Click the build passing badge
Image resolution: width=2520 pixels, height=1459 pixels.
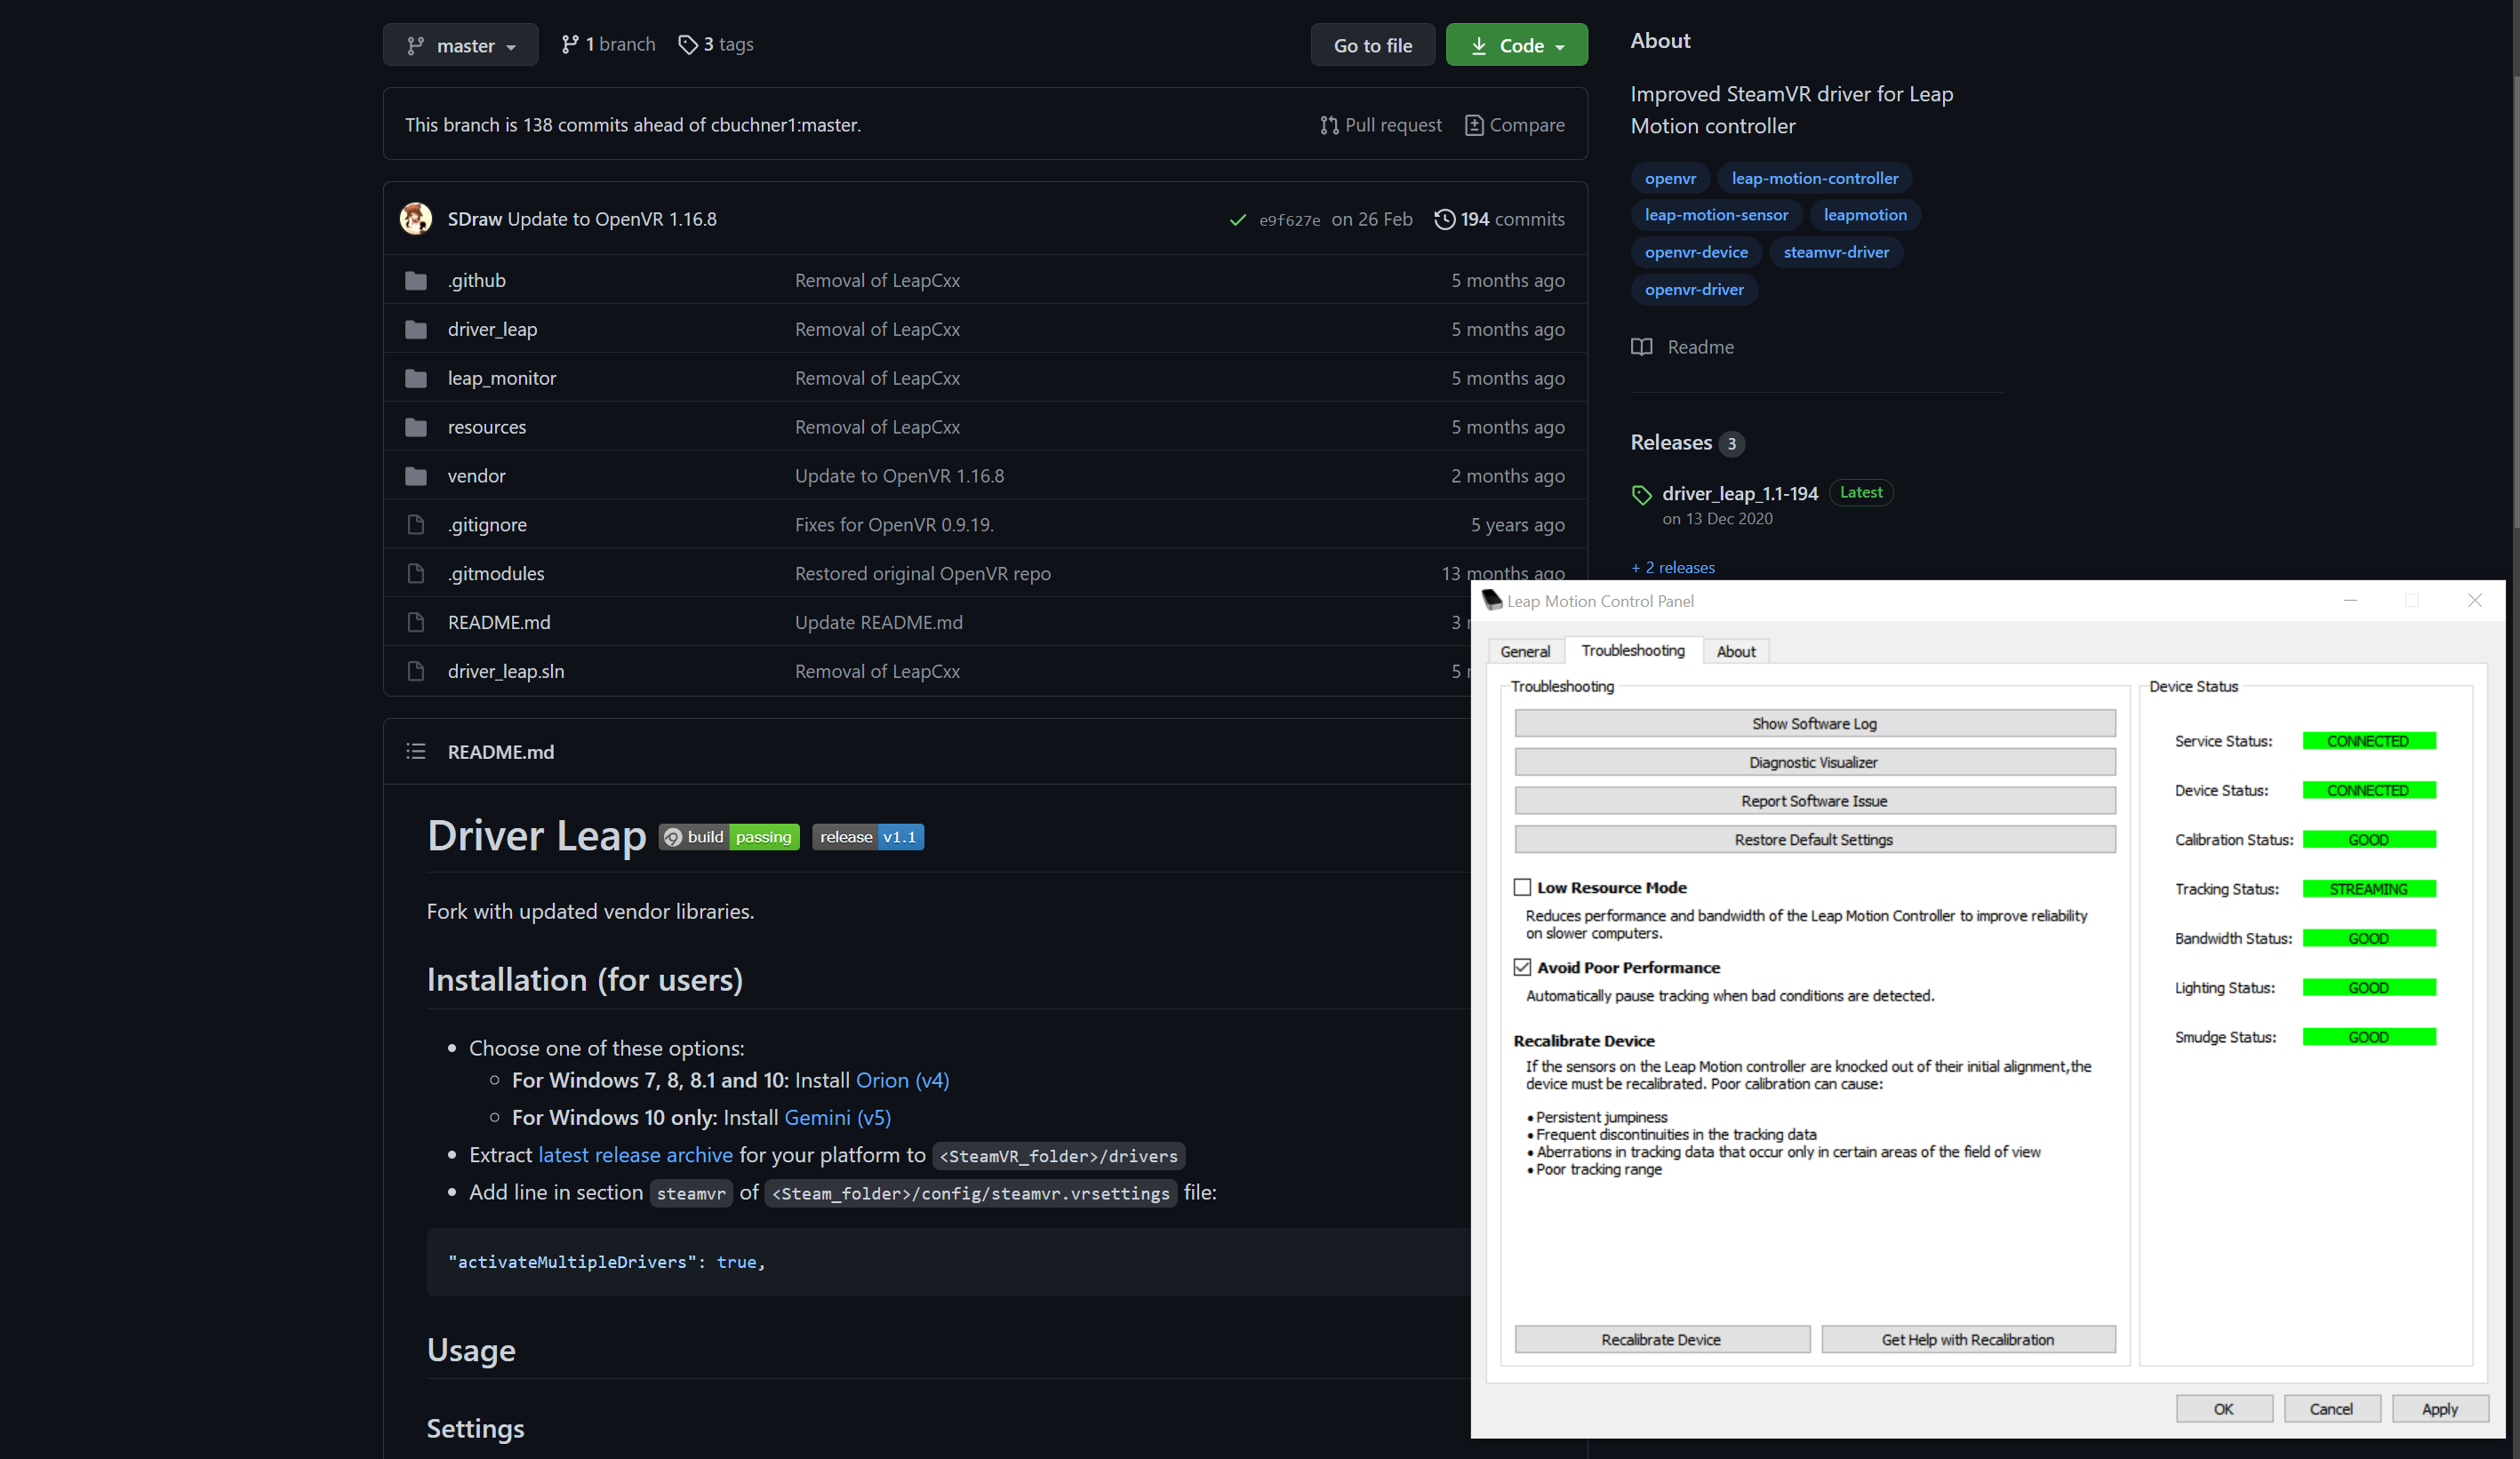pos(729,837)
